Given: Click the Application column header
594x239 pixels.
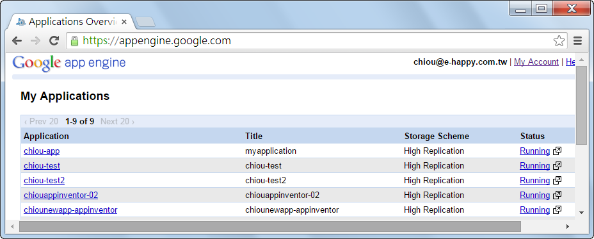Looking at the screenshot, I should point(46,136).
